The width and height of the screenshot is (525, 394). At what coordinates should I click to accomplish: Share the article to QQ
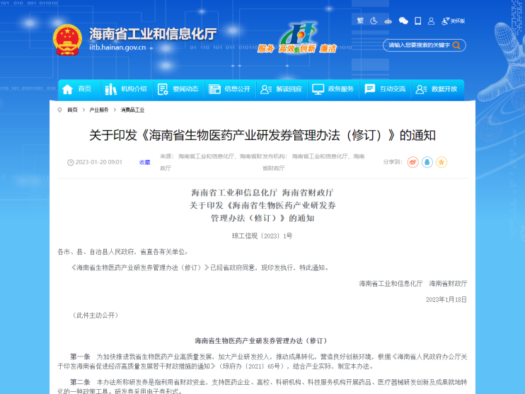pos(427,162)
